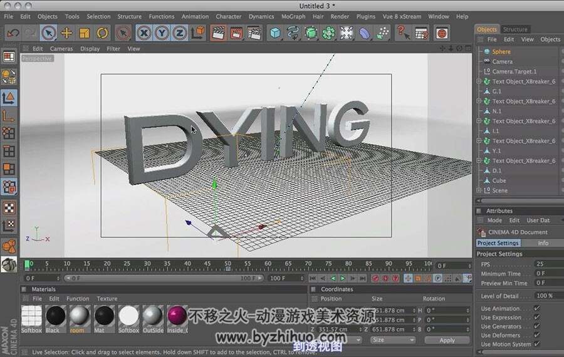Screen dimensions: 564x357
Task: Expand the Text Object_XBreaker_6 above N.1
Action: tap(479, 101)
